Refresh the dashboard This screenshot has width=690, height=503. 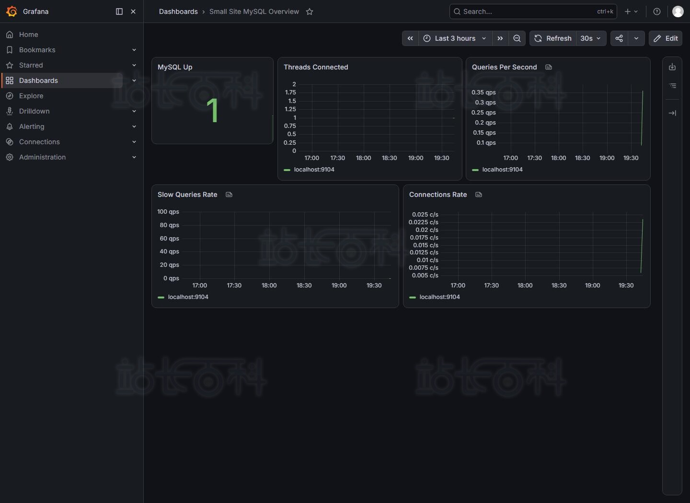point(553,38)
